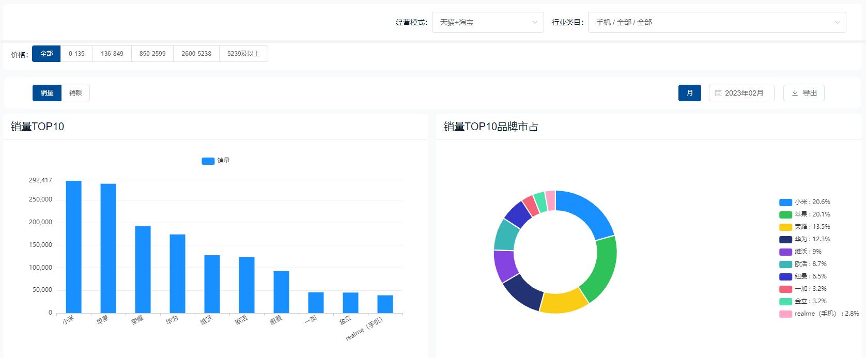Choose the 2600-5238 price range tab
The height and width of the screenshot is (358, 866).
[196, 54]
